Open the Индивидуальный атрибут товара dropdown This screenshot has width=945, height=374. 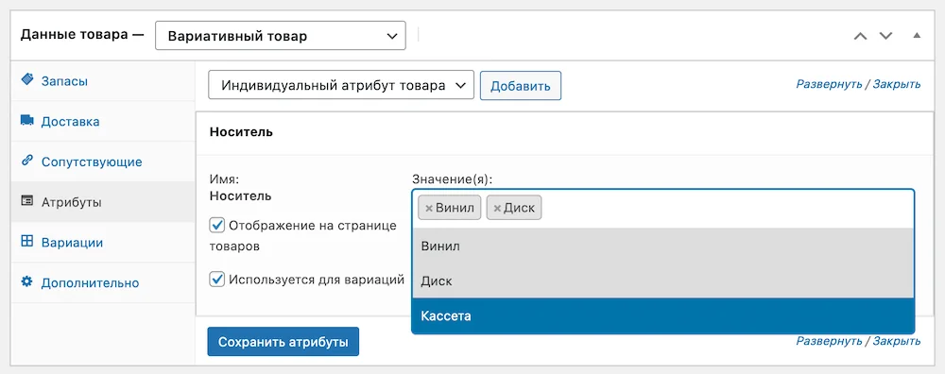[x=341, y=86]
